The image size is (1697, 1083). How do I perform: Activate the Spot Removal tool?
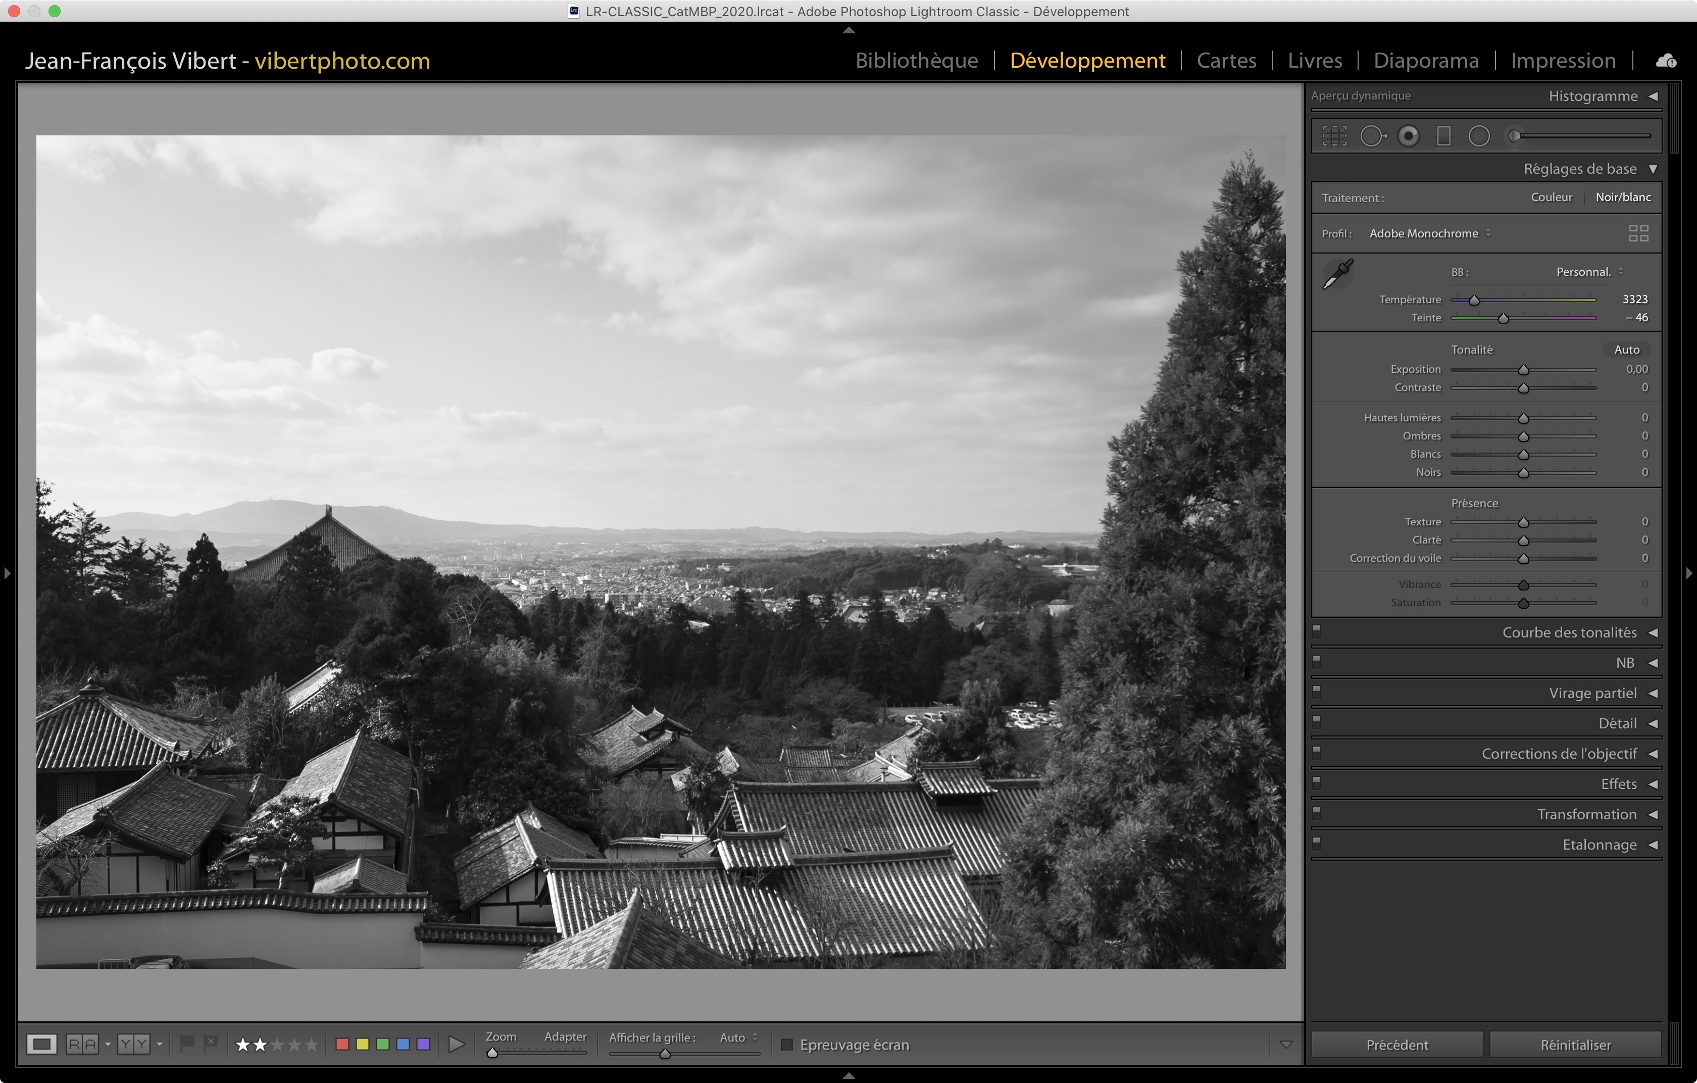1371,136
